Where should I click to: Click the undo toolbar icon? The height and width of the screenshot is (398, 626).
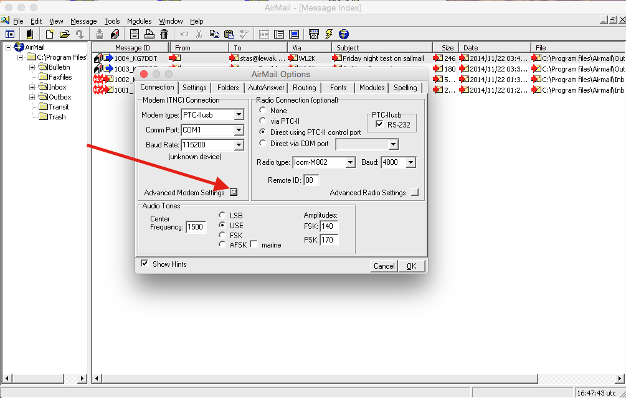tap(184, 34)
